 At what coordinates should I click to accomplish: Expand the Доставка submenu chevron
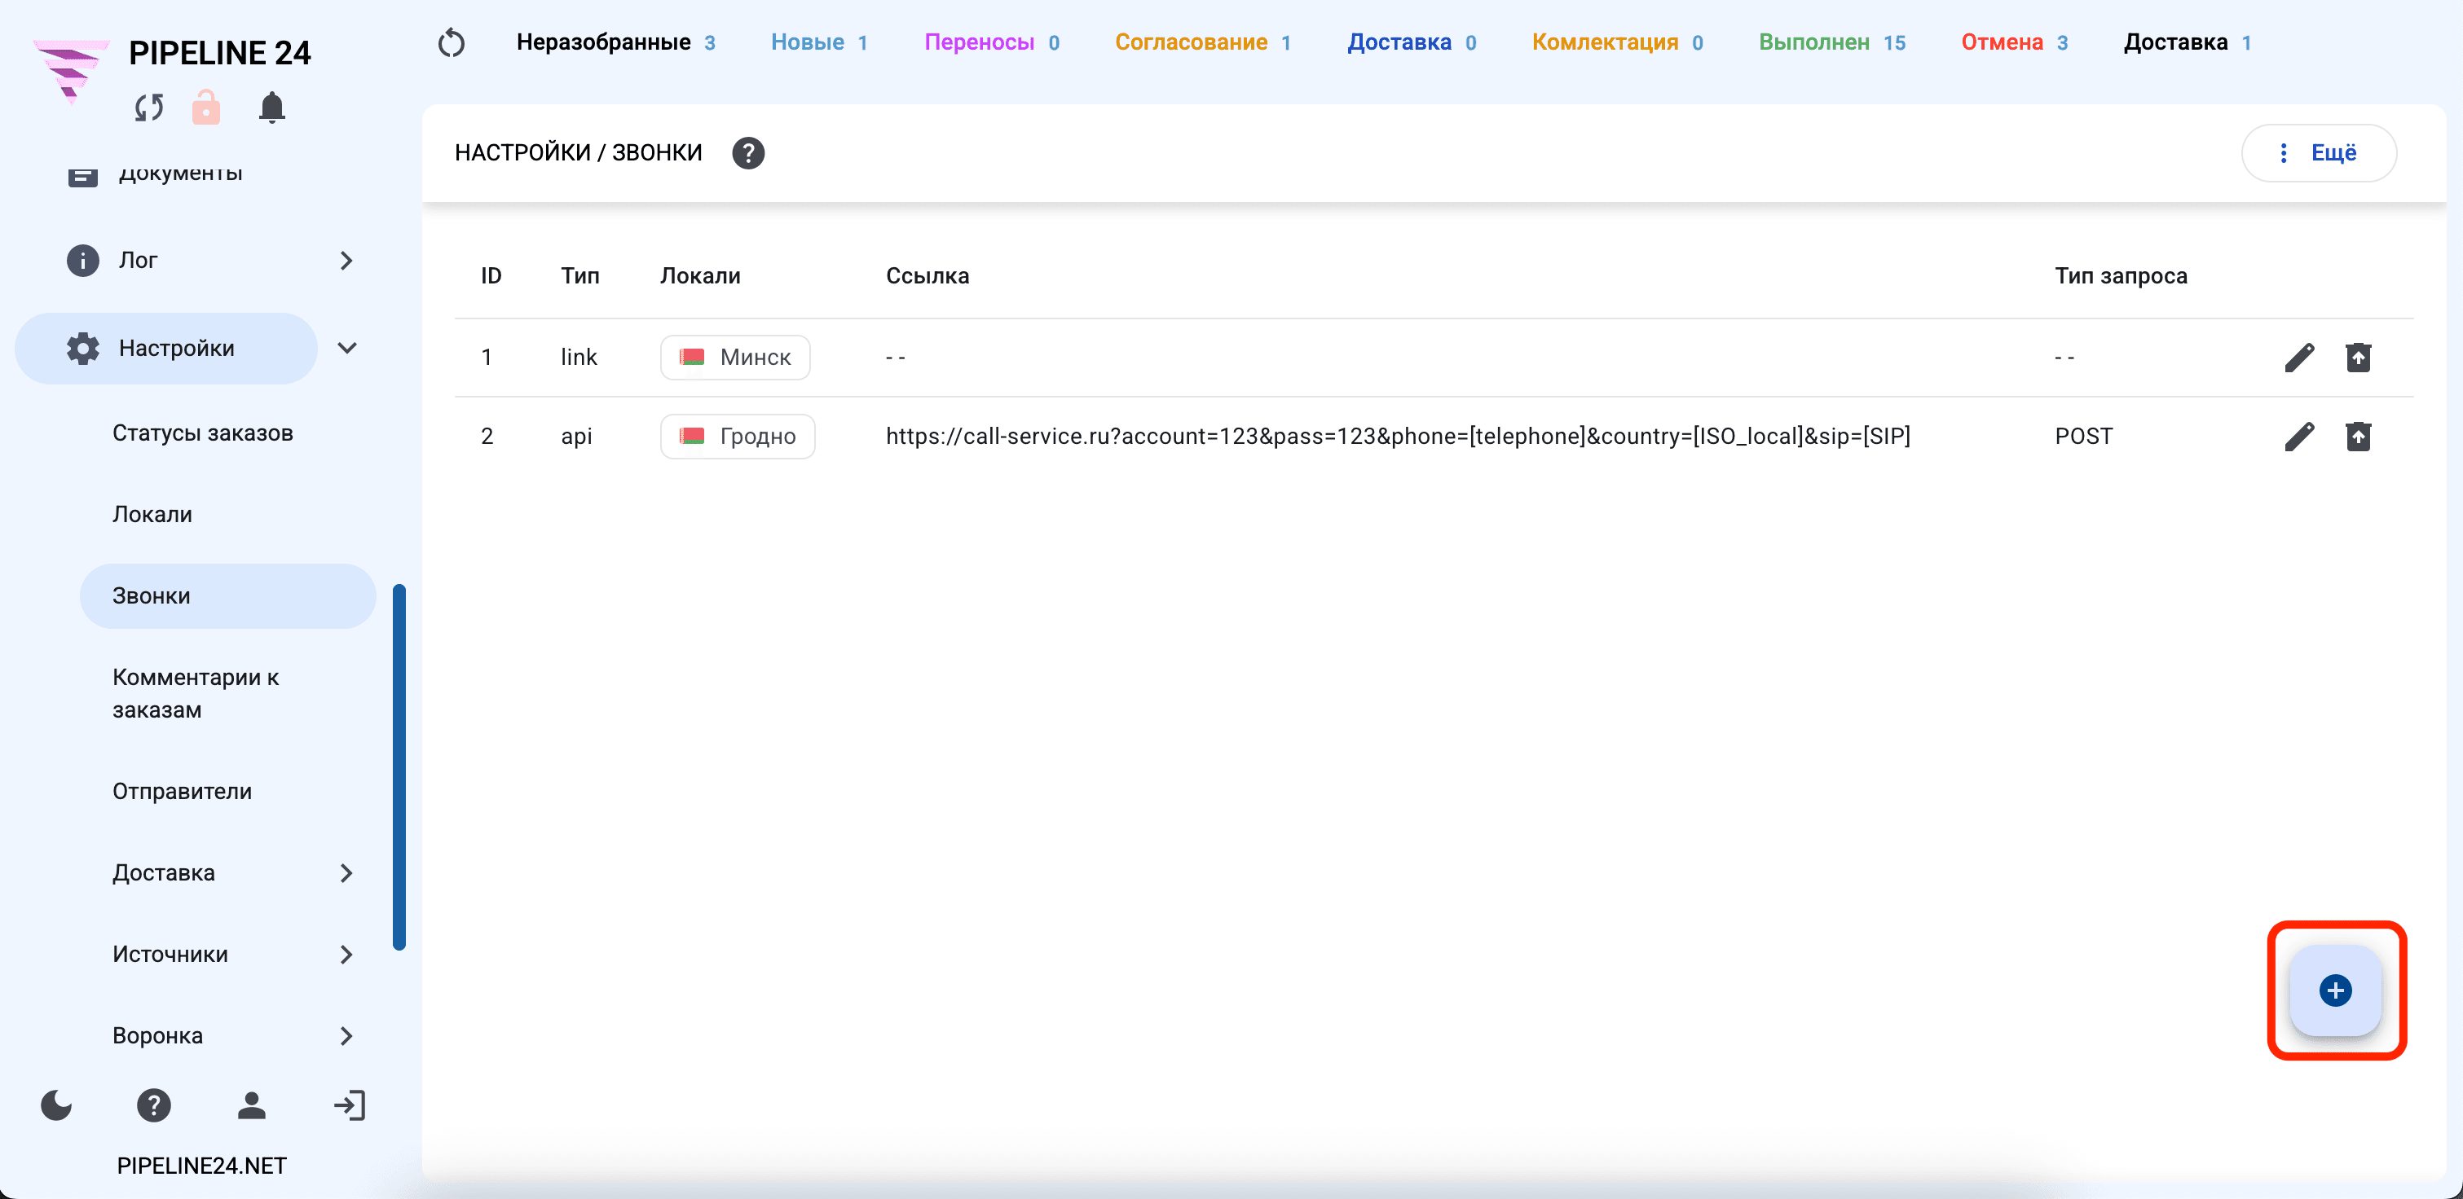[346, 873]
